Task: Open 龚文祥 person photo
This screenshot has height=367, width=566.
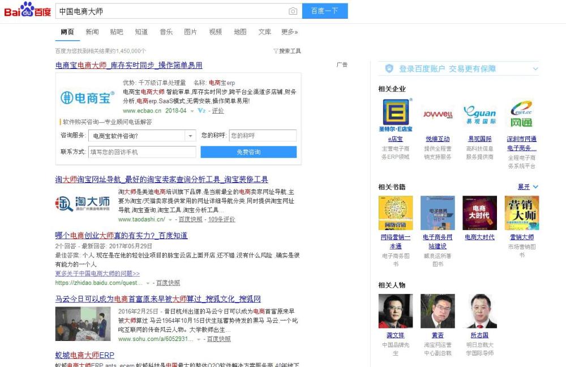Action: click(x=396, y=311)
